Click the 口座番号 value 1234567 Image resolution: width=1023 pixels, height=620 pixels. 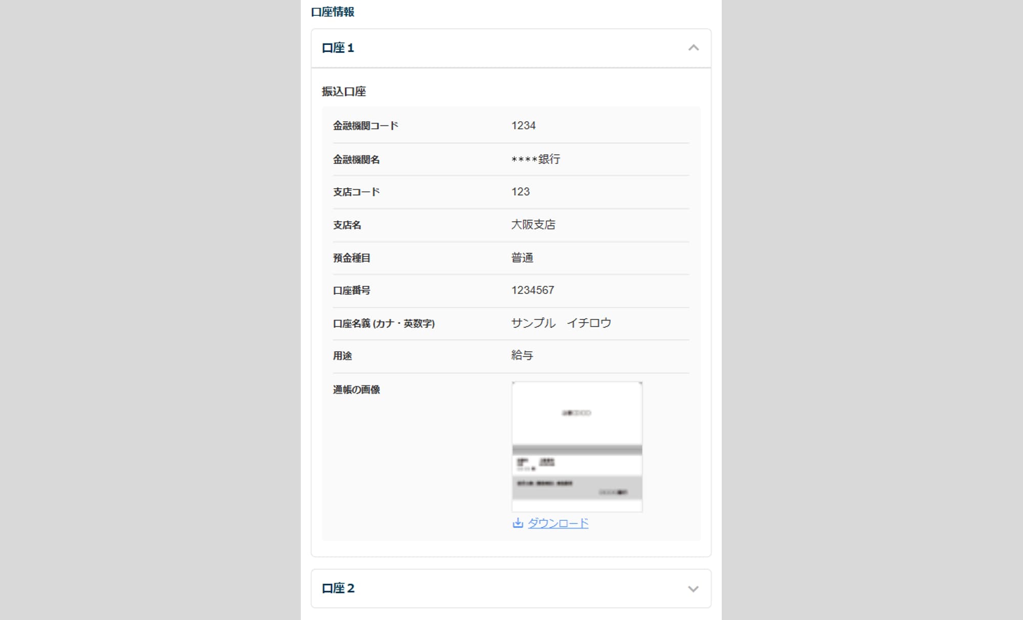(x=532, y=290)
